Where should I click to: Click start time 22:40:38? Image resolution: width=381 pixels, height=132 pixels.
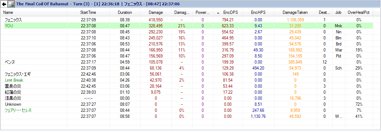click(88, 80)
